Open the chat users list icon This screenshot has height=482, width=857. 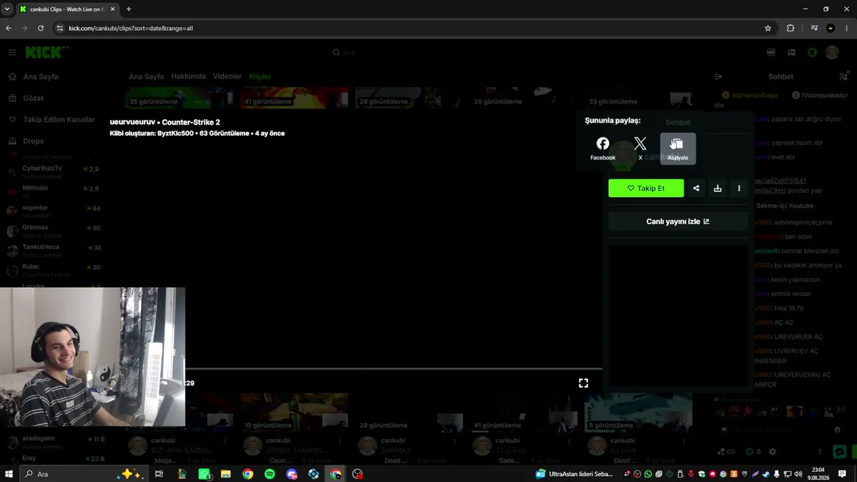843,76
